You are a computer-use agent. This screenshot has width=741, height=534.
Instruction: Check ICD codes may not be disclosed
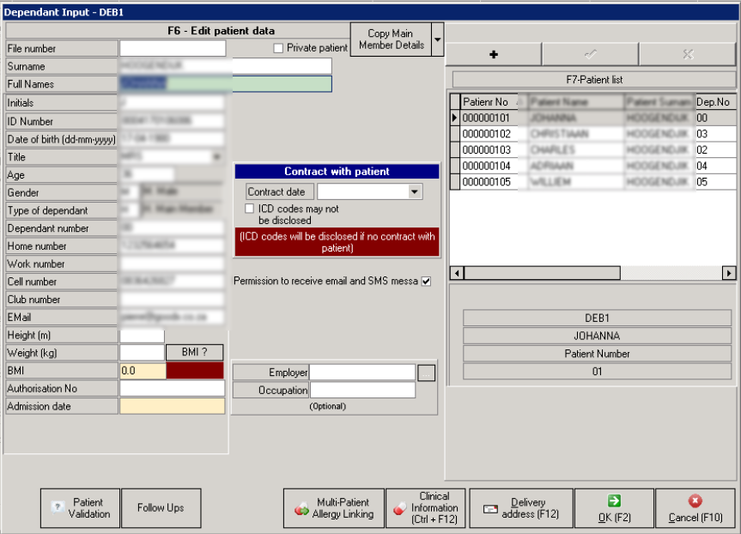click(x=249, y=209)
